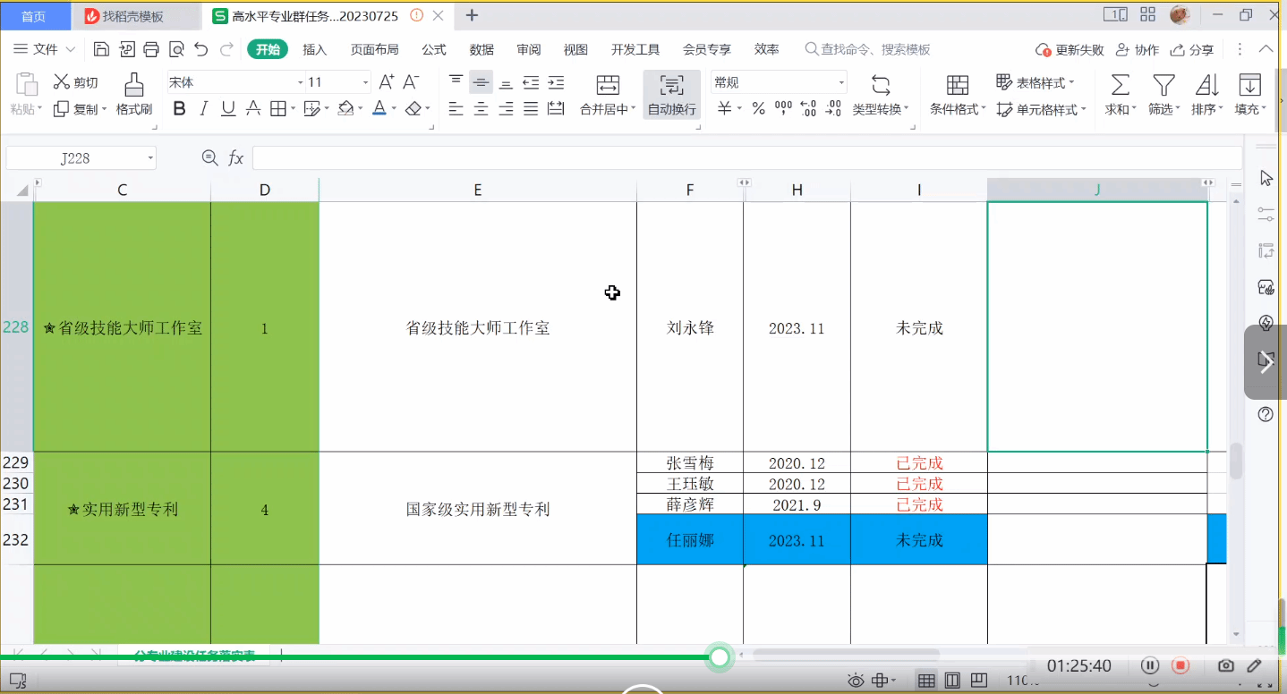Click the formula bar input field
Viewport: 1287px width, 694px height.
tap(746, 158)
